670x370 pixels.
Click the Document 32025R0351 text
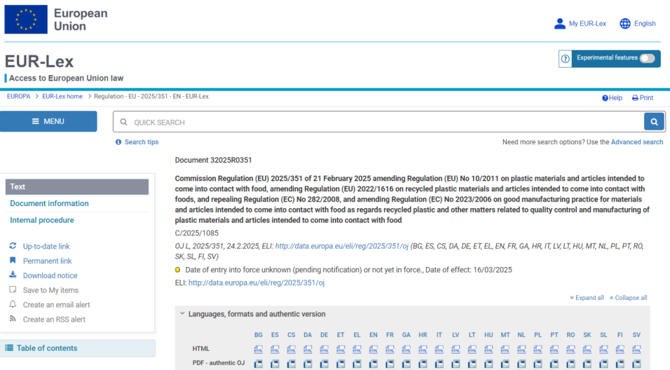213,160
